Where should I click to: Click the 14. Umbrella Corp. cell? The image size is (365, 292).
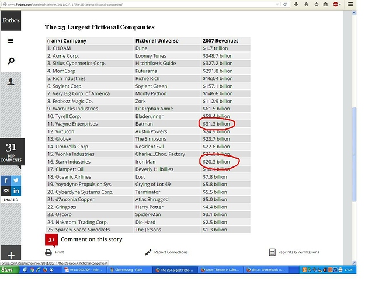89,147
